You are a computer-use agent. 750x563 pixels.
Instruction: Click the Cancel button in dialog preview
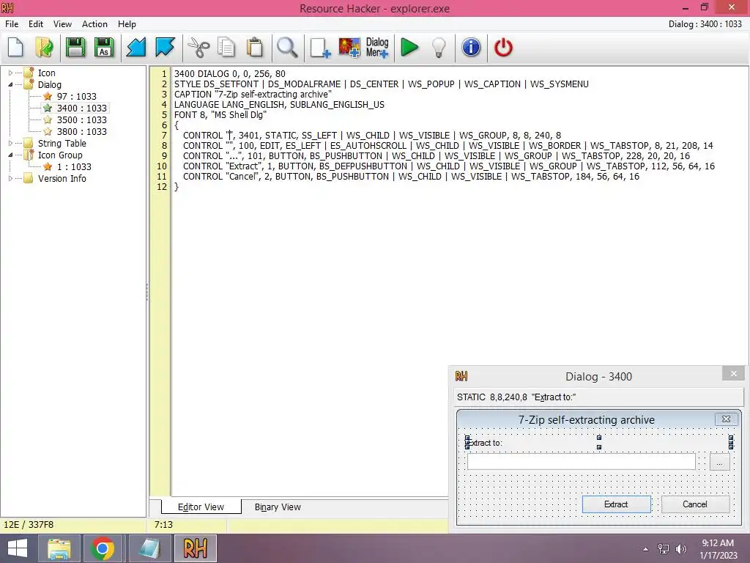(x=695, y=504)
